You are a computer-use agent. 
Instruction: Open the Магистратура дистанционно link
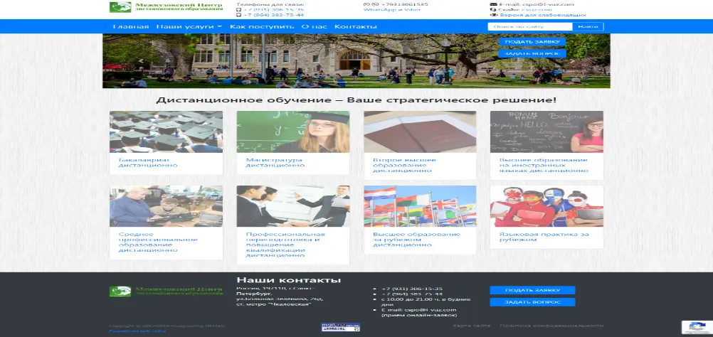coord(274,163)
